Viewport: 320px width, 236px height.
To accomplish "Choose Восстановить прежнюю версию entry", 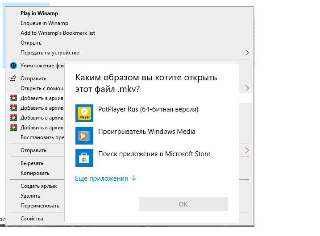I will [42, 137].
